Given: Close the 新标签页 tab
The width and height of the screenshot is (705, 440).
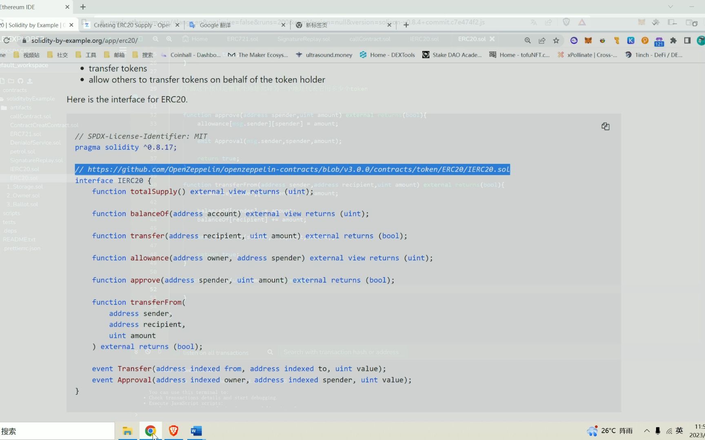Looking at the screenshot, I should [x=389, y=25].
